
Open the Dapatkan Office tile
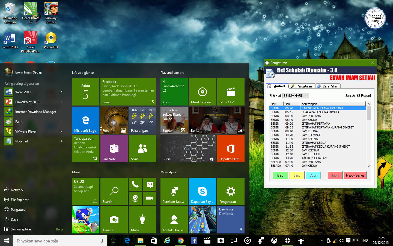pos(231,149)
